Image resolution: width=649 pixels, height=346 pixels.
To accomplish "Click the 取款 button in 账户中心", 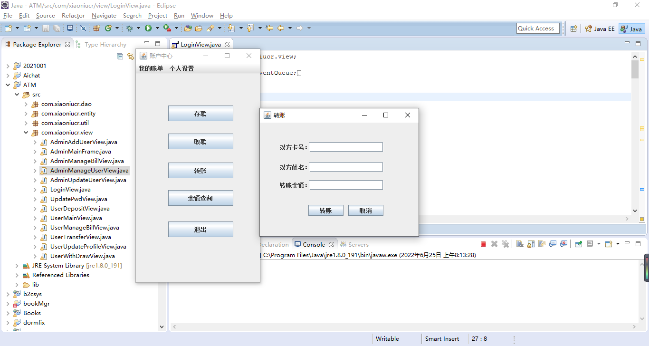I will click(x=200, y=142).
